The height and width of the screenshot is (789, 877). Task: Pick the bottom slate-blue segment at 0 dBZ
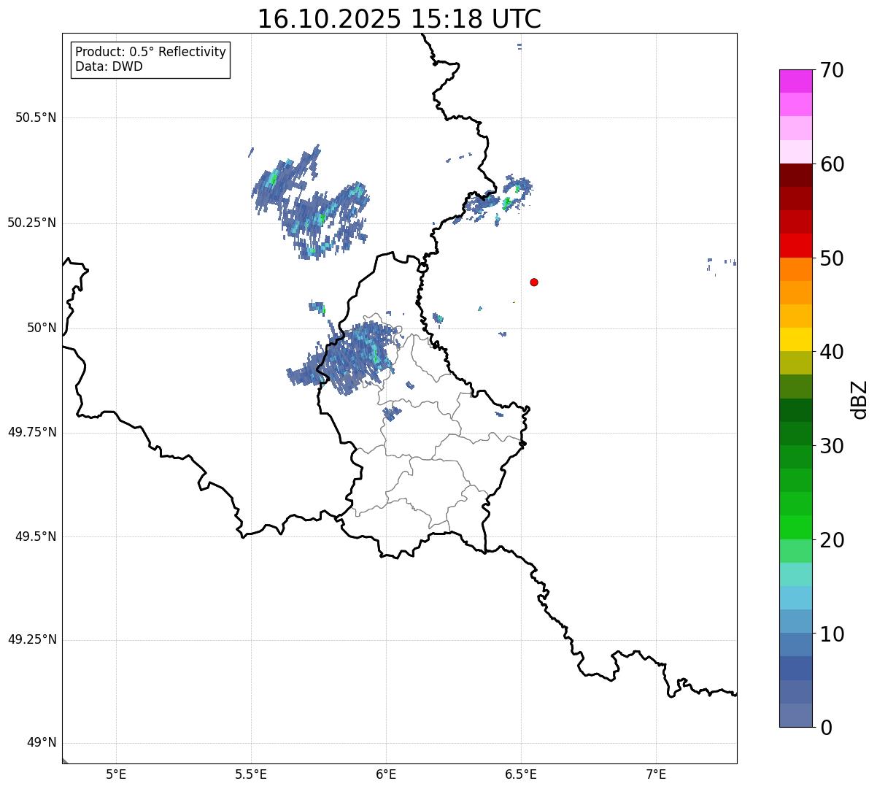tap(795, 715)
